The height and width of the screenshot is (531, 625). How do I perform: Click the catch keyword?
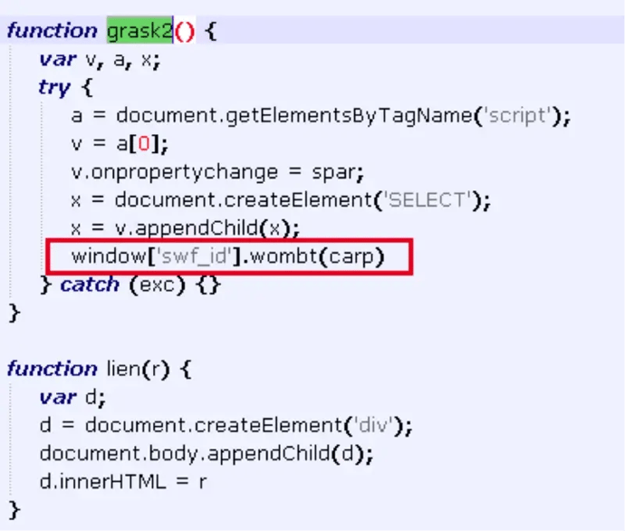click(90, 285)
